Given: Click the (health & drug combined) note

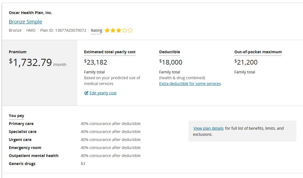Looking at the screenshot, I should click(x=182, y=78).
